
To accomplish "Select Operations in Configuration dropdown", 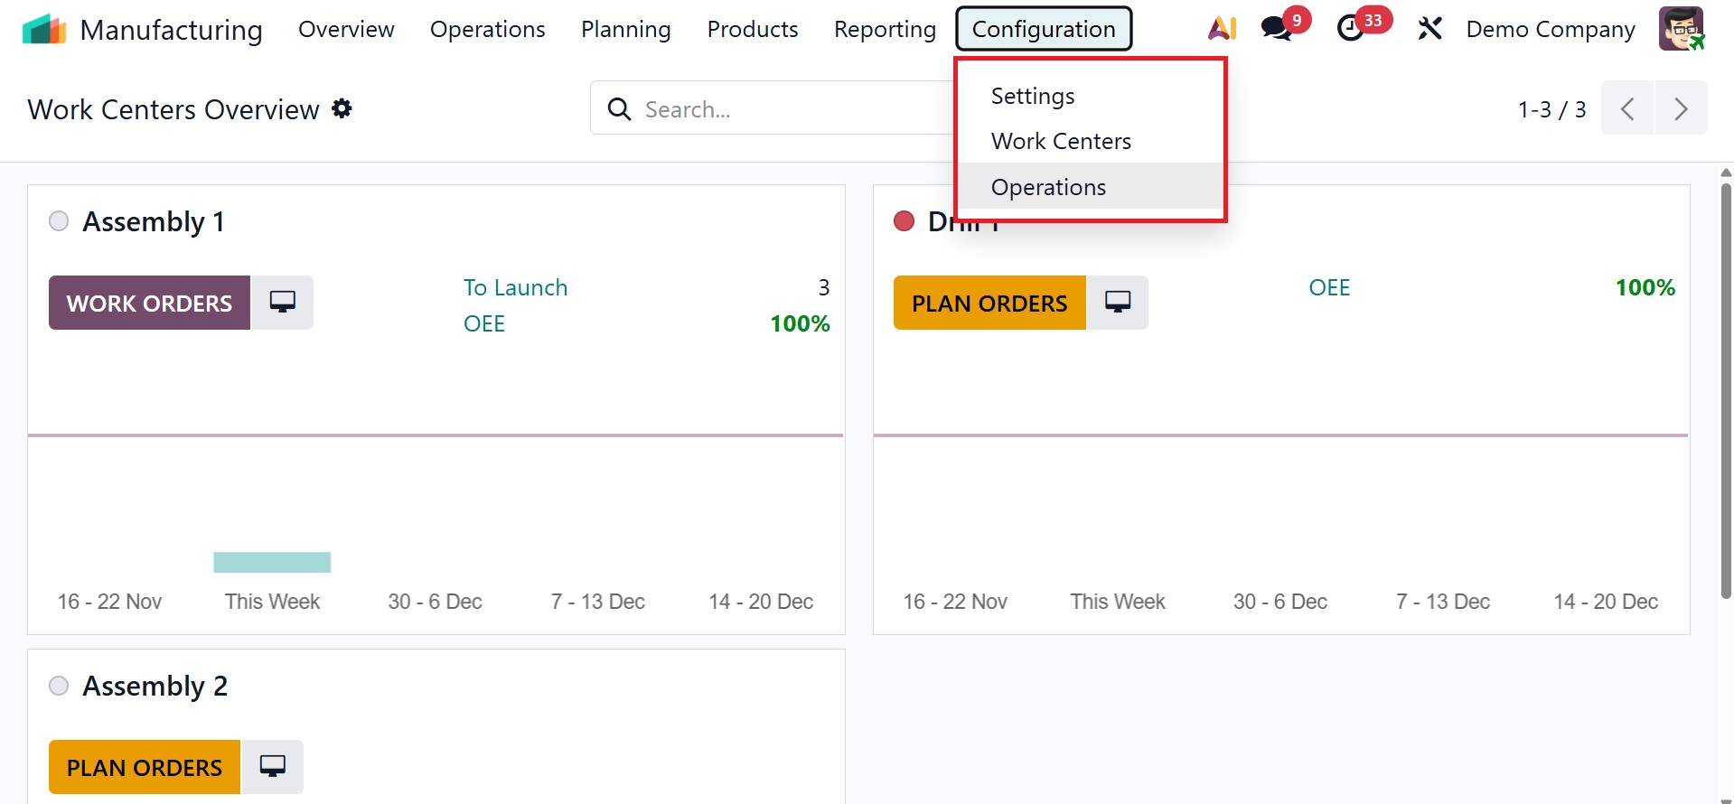I will pyautogui.click(x=1048, y=187).
